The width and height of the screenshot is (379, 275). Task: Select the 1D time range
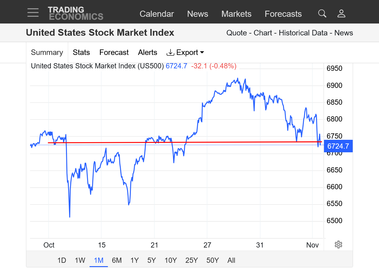tap(62, 260)
